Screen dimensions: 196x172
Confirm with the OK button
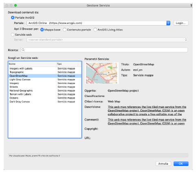tap(181, 163)
